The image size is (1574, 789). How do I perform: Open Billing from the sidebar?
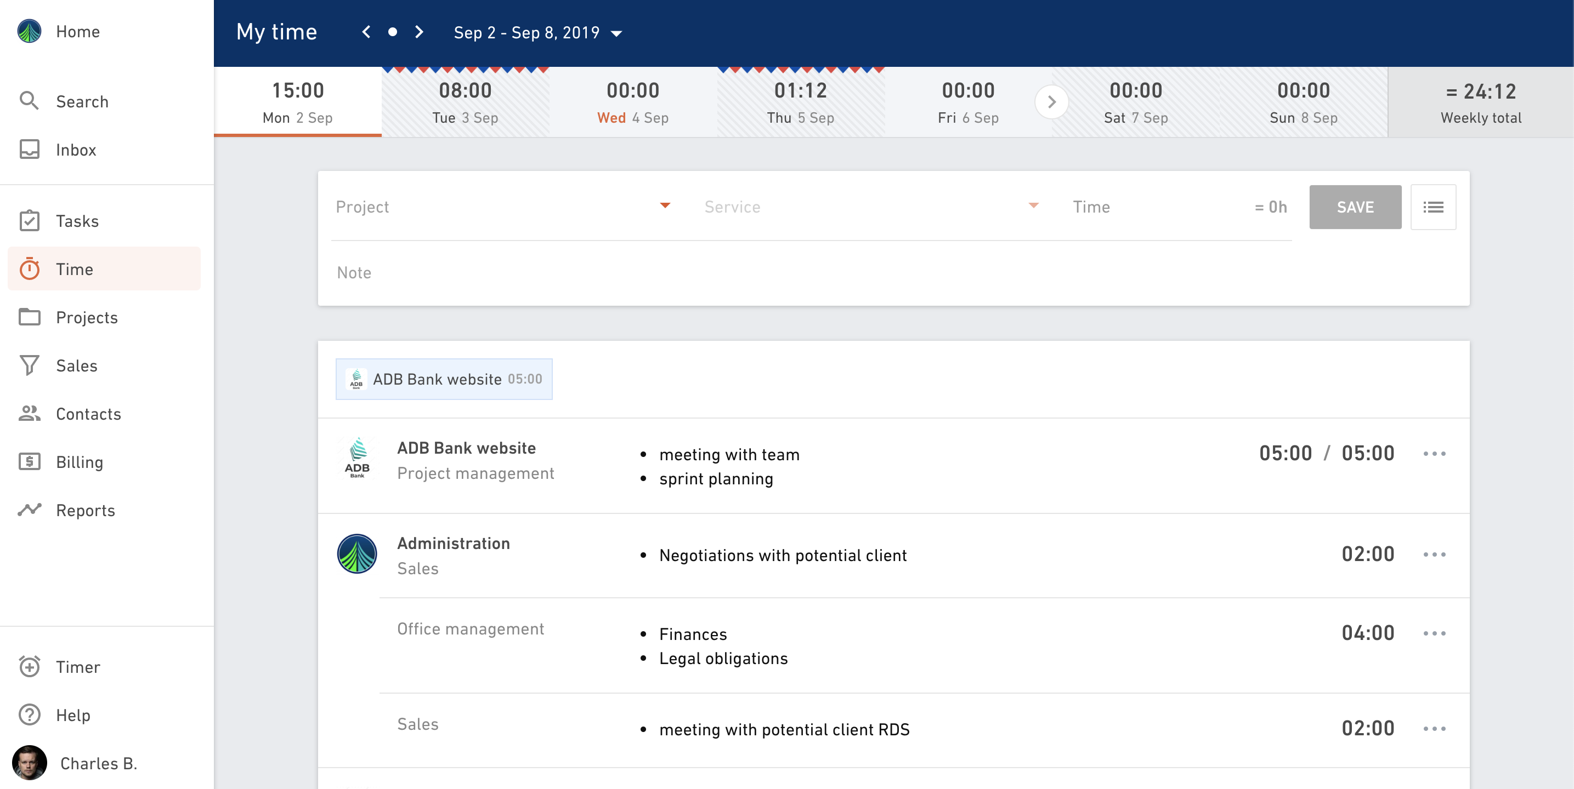(79, 462)
